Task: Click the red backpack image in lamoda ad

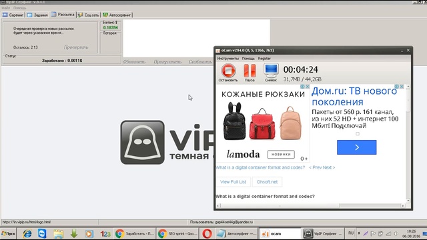Action: (262, 124)
